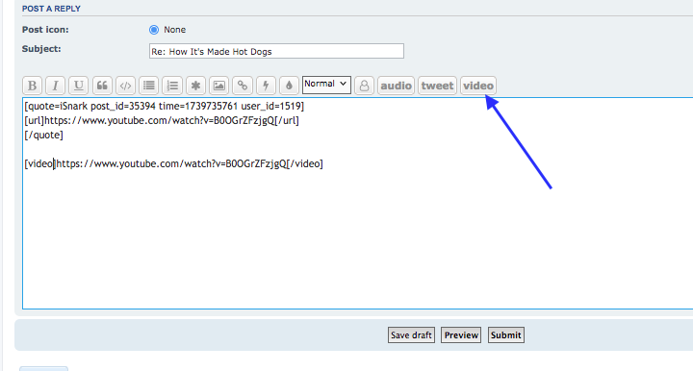693x371 pixels.
Task: Insert code tags with the </> icon
Action: point(125,86)
